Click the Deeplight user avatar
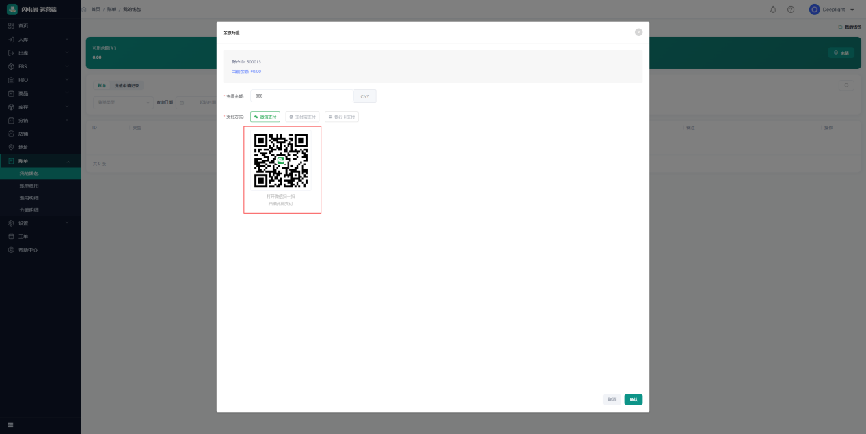Viewport: 866px width, 434px height. (x=814, y=10)
